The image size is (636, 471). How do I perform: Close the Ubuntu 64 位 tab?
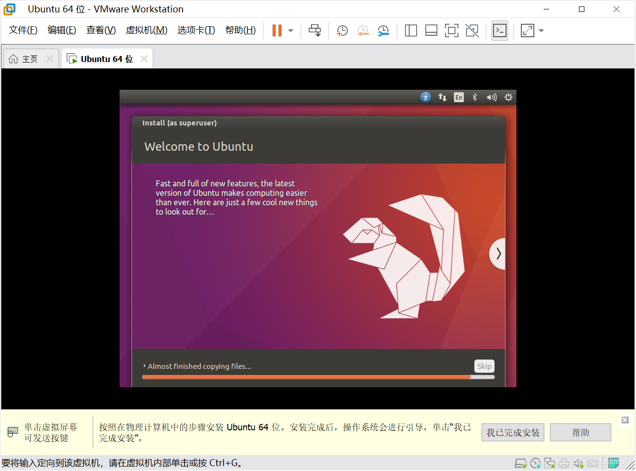144,59
